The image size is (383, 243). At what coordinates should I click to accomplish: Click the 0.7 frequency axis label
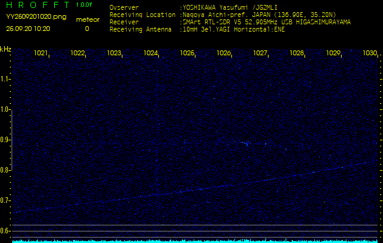click(5, 200)
